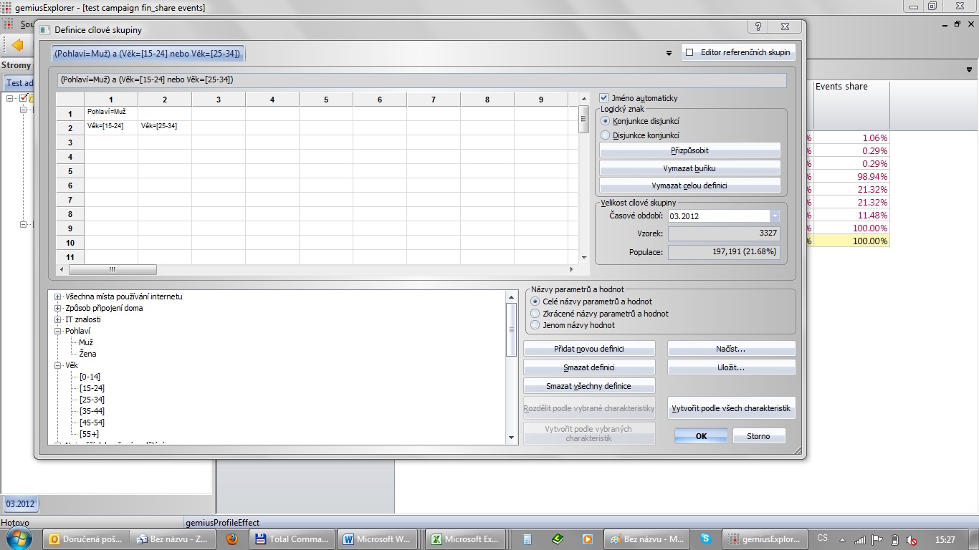Select the (Pohlaví=Muž) a (Věk...) definition tab

click(148, 53)
